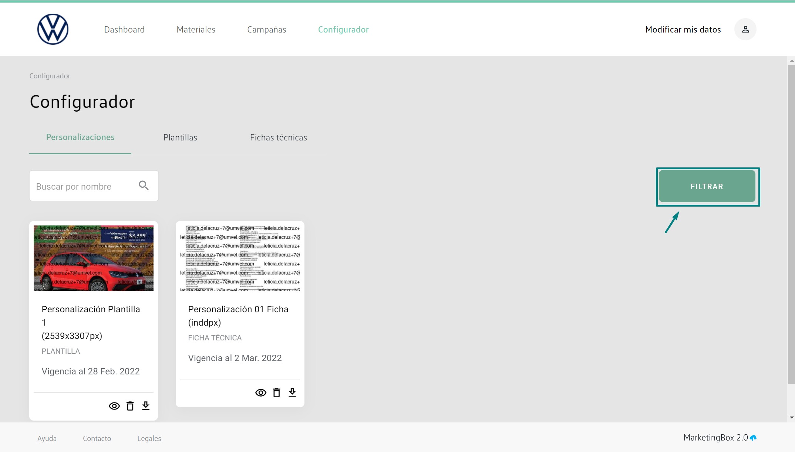Screen dimensions: 795x452
Task: Go to Dashboard in top navigation
Action: 124,30
